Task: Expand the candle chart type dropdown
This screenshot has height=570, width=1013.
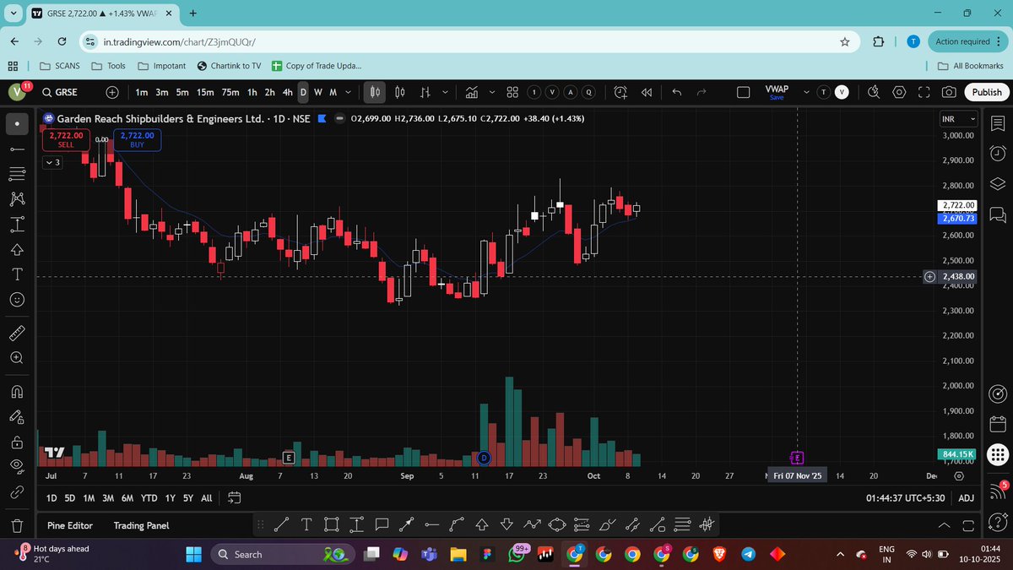Action: [x=446, y=93]
